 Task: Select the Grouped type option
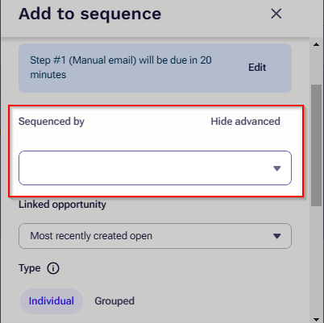(x=114, y=301)
